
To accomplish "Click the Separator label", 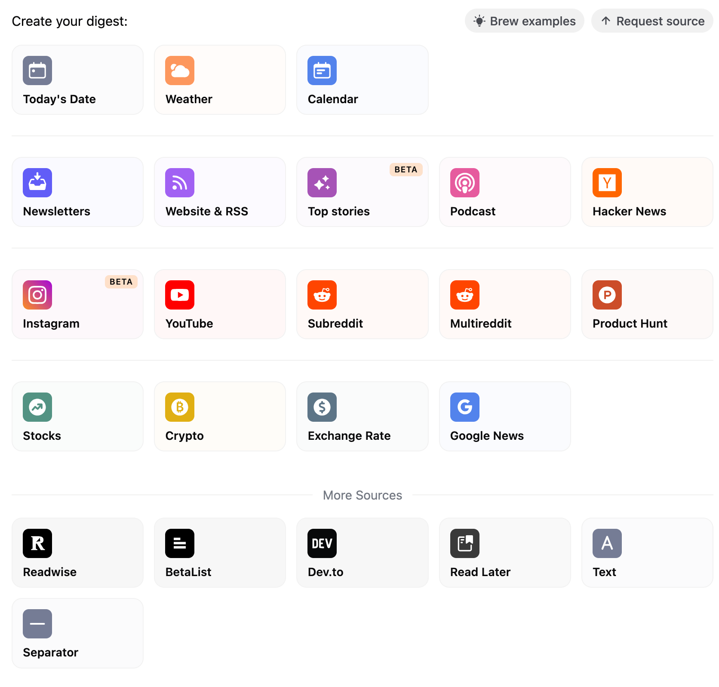I will [51, 653].
